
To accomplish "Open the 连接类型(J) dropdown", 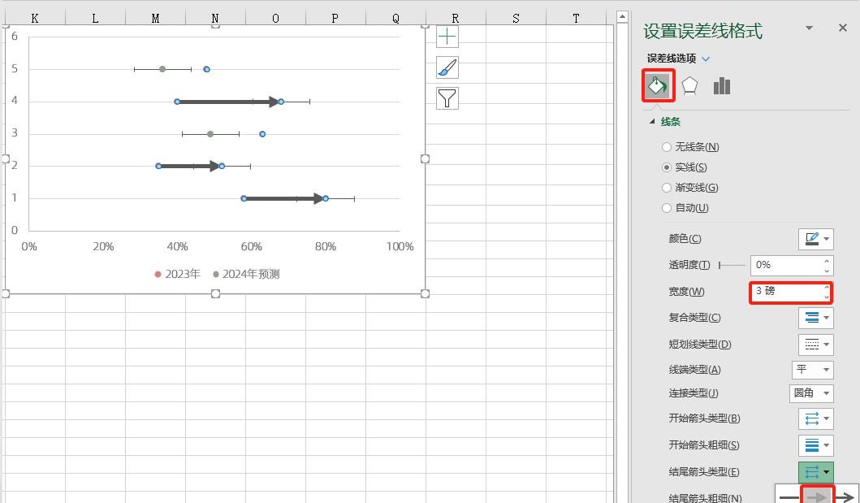I will coord(811,393).
